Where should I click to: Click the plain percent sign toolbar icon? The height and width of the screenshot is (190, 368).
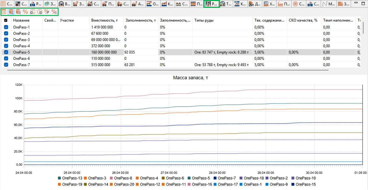[x=25, y=12]
